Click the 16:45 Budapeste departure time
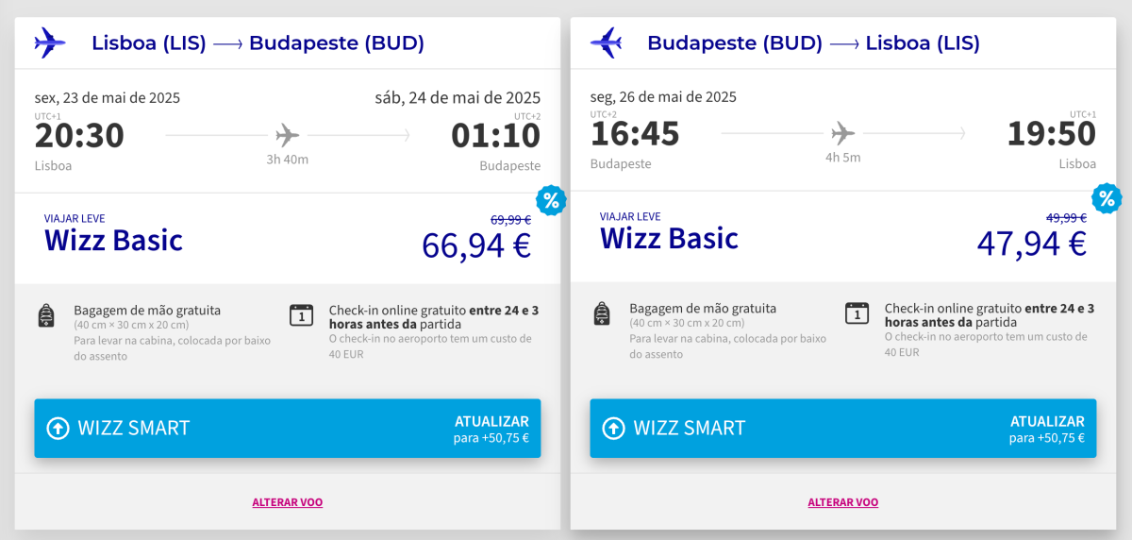The image size is (1132, 540). pos(635,134)
